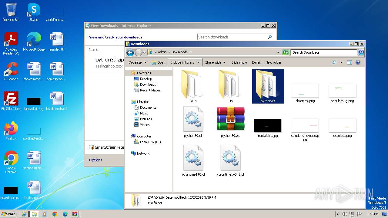Select the python39.zip archive icon
Screen dimensions: 388x218
pyautogui.click(x=231, y=119)
